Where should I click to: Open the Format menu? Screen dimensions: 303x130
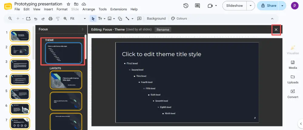62,9
